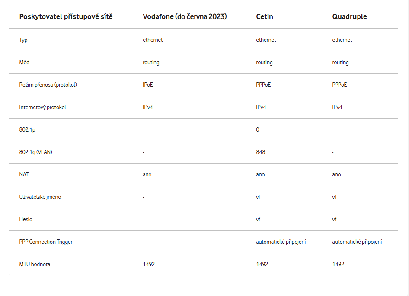Image resolution: width=409 pixels, height=296 pixels.
Task: Click the Quadruple column header
Action: coord(349,17)
